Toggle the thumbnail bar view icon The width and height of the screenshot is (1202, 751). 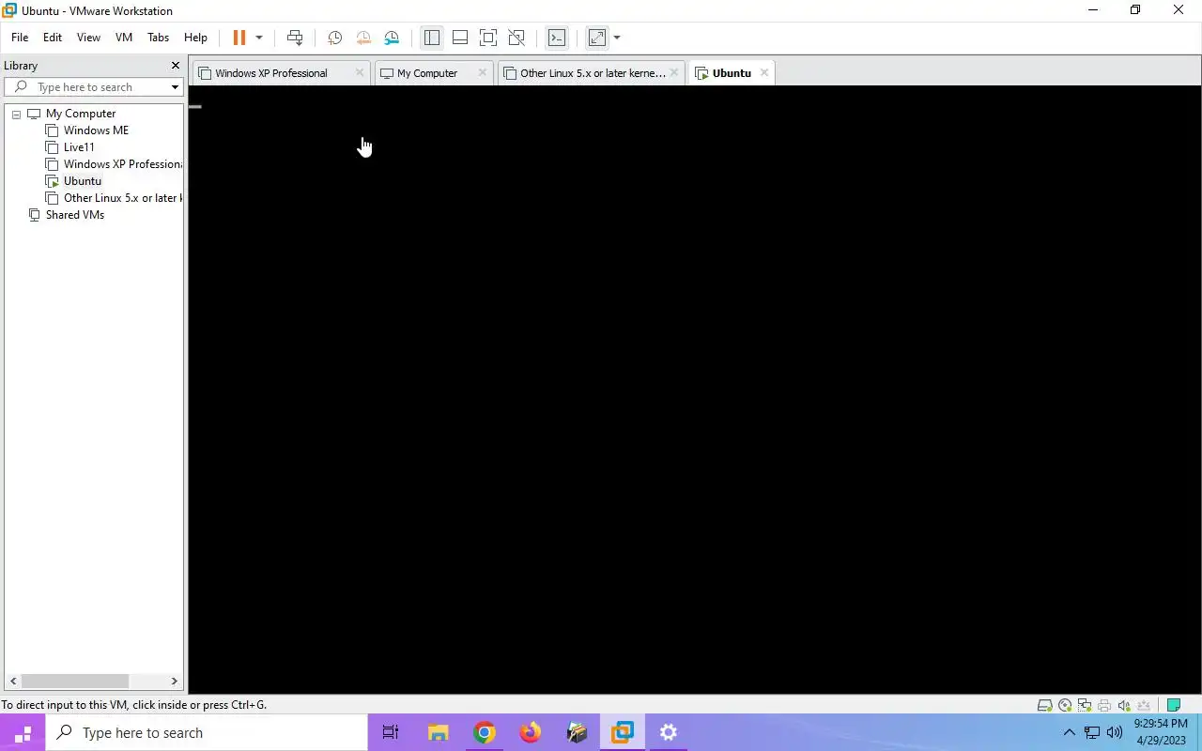(x=460, y=38)
